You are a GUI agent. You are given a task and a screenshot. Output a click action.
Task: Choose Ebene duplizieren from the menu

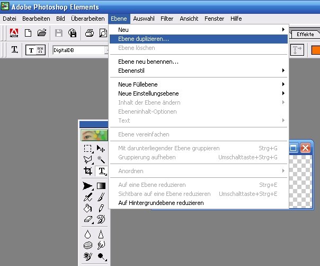tap(199, 39)
